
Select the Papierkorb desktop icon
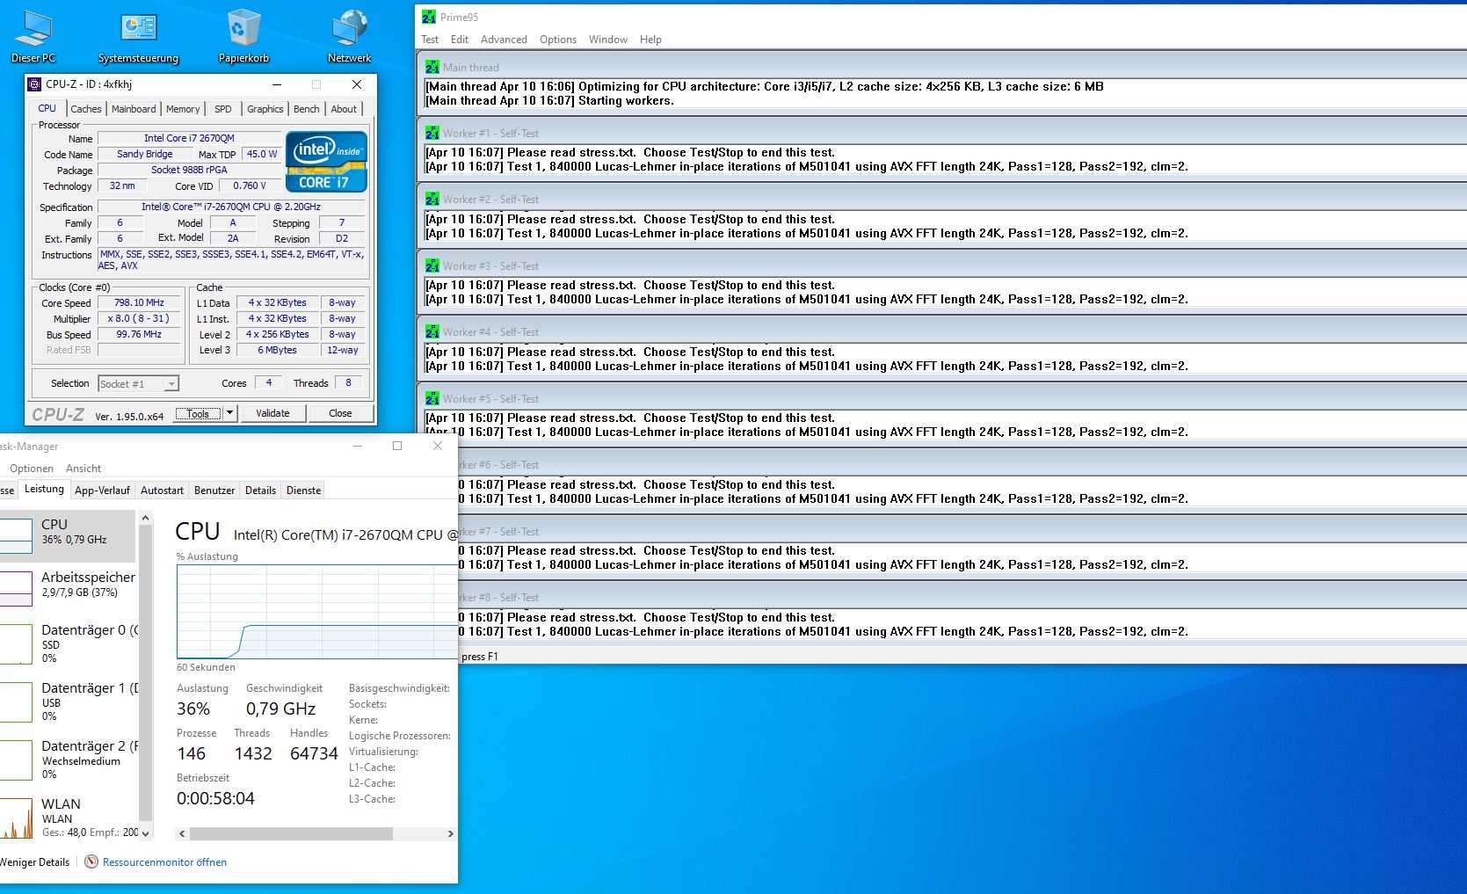click(x=243, y=35)
